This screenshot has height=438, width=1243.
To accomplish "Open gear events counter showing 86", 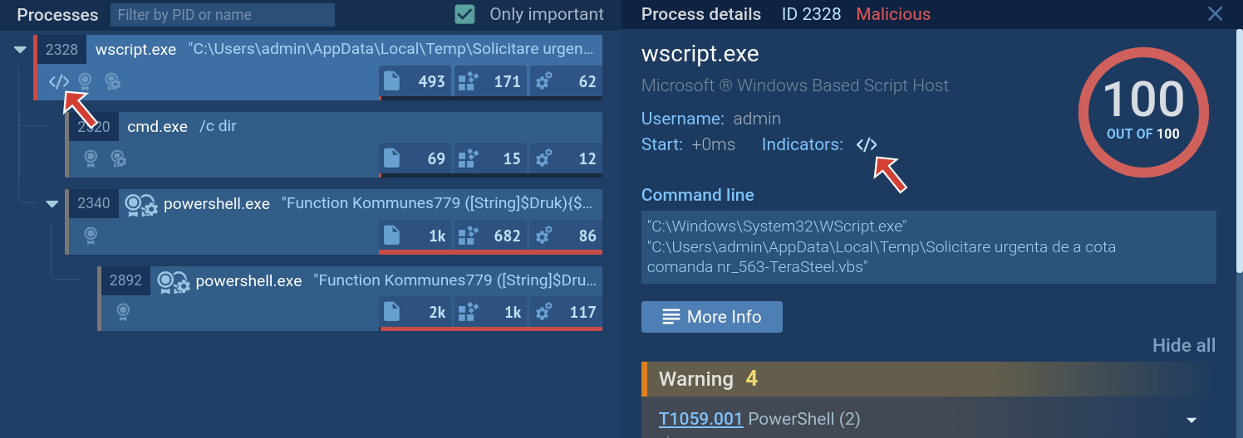I will coord(565,236).
